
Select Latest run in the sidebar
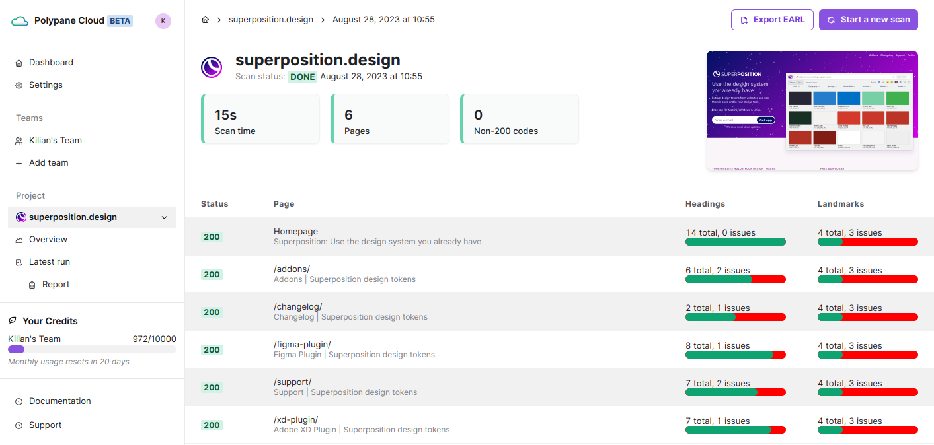tap(50, 261)
